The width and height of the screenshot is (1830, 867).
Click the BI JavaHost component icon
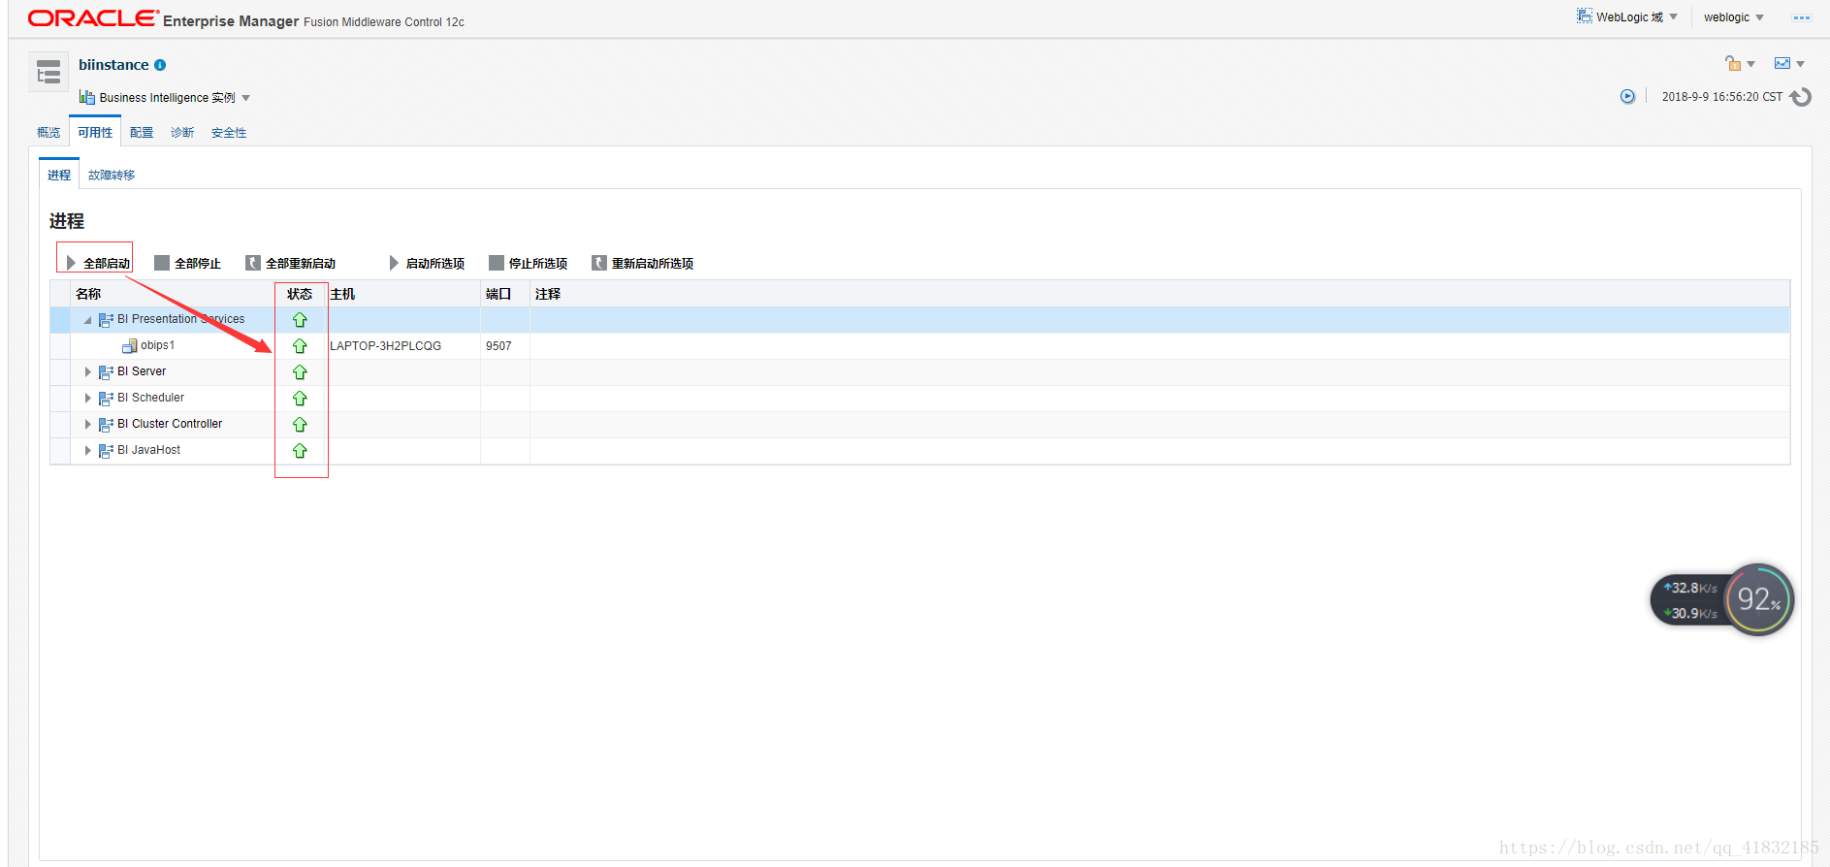[106, 451]
